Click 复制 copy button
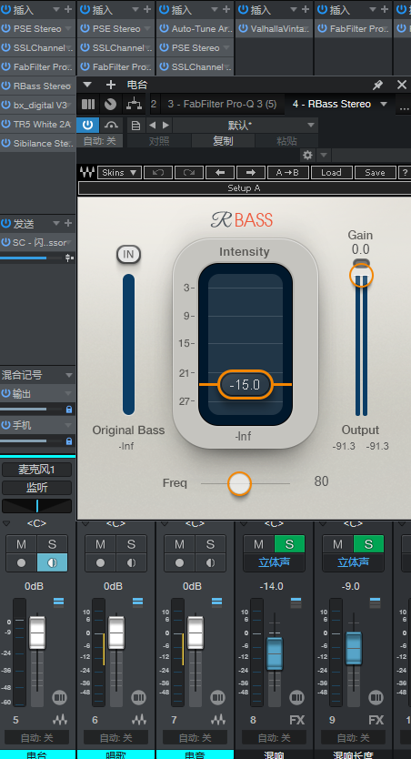 [x=223, y=141]
